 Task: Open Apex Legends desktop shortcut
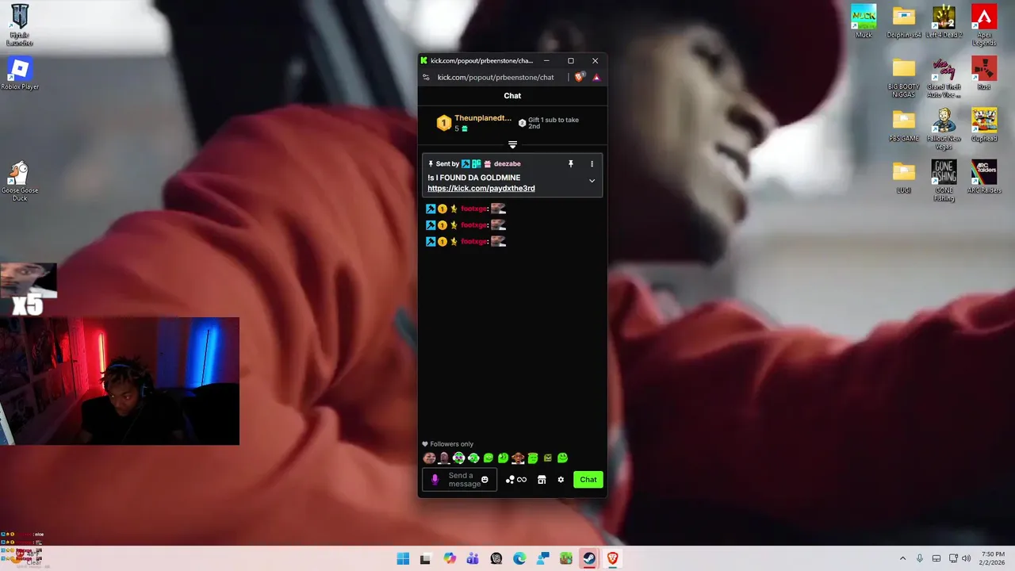(x=984, y=25)
